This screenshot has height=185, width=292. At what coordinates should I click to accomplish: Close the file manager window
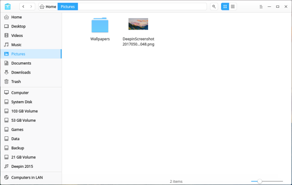click(x=286, y=7)
